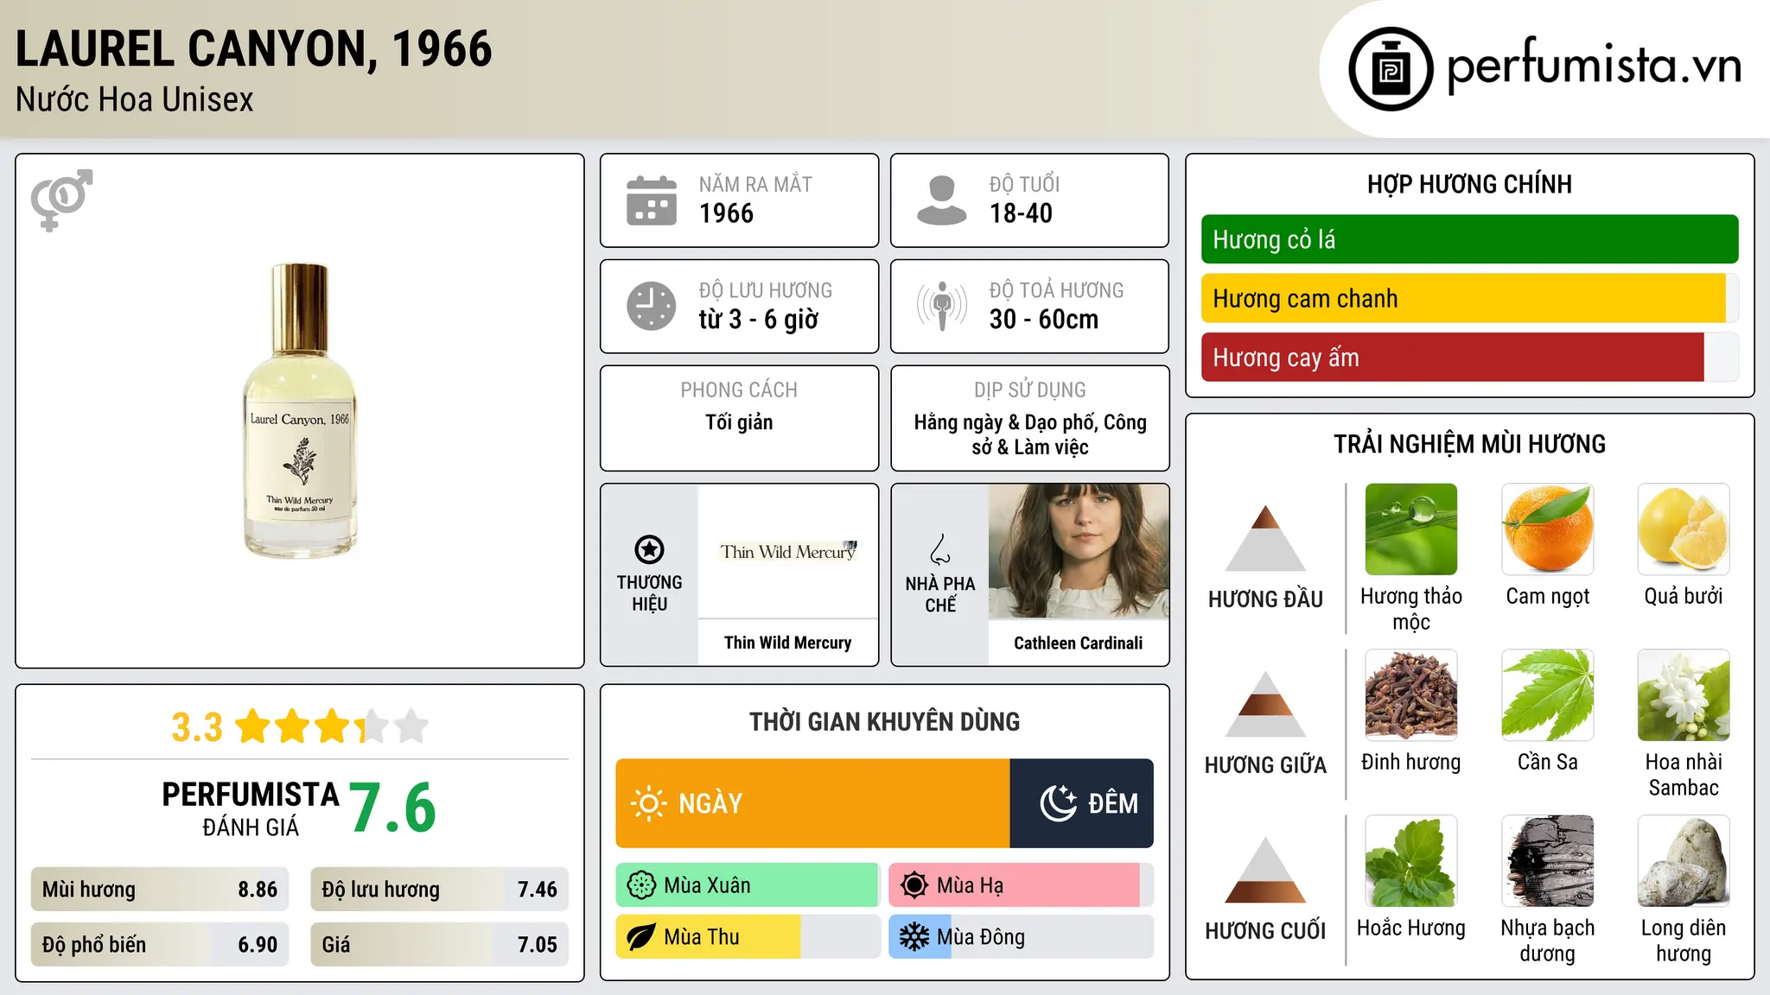Select the Đinh hương clove note image

coord(1411,695)
